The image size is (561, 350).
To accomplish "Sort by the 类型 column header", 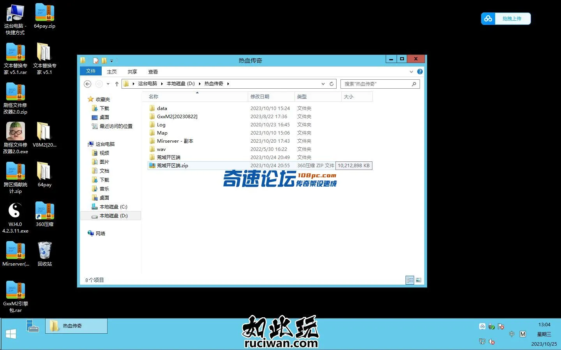I will coord(318,96).
